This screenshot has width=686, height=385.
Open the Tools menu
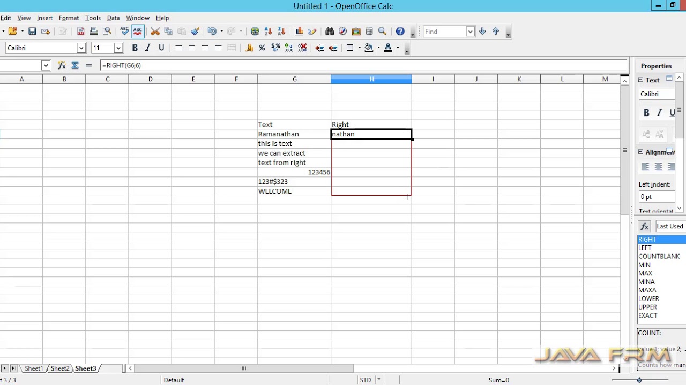click(93, 18)
